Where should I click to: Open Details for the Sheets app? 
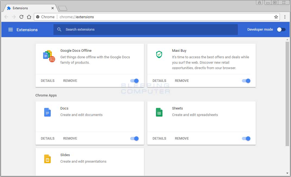159,139
